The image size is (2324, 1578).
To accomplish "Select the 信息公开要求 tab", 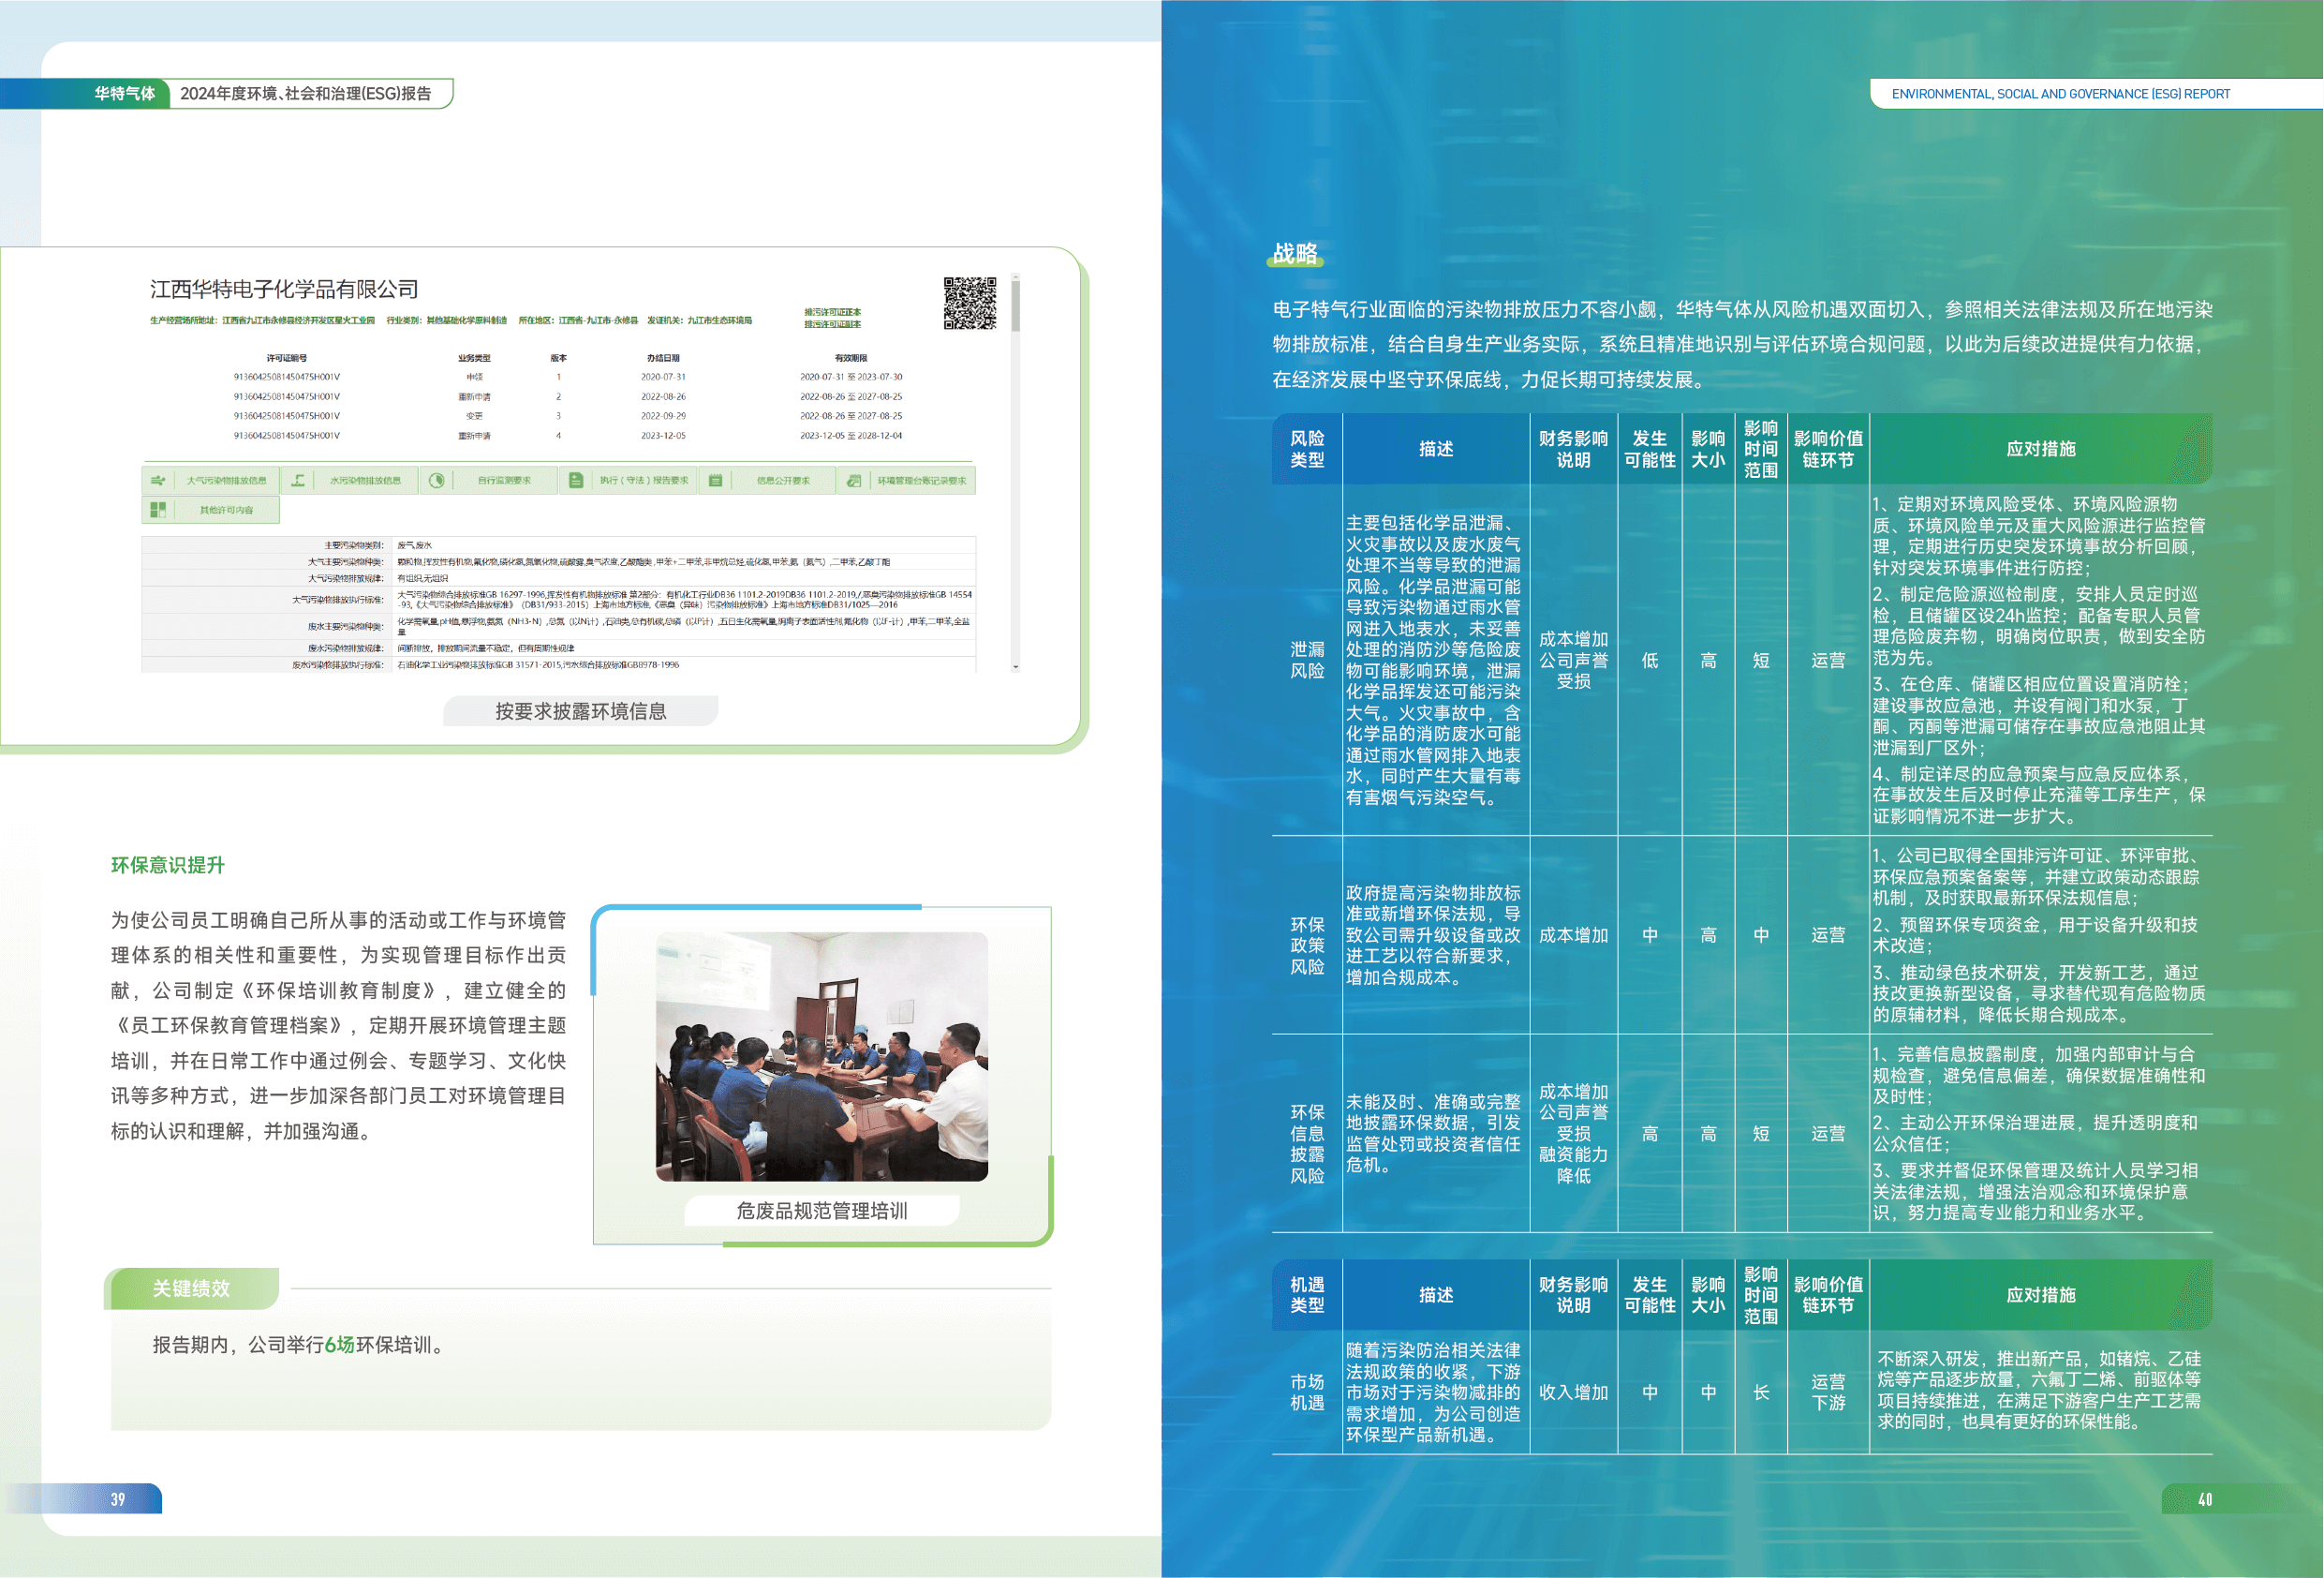I will 783,481.
